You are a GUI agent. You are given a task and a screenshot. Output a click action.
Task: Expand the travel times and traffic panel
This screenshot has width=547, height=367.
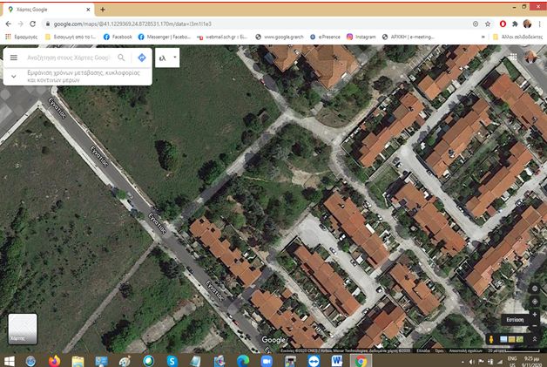(13, 76)
